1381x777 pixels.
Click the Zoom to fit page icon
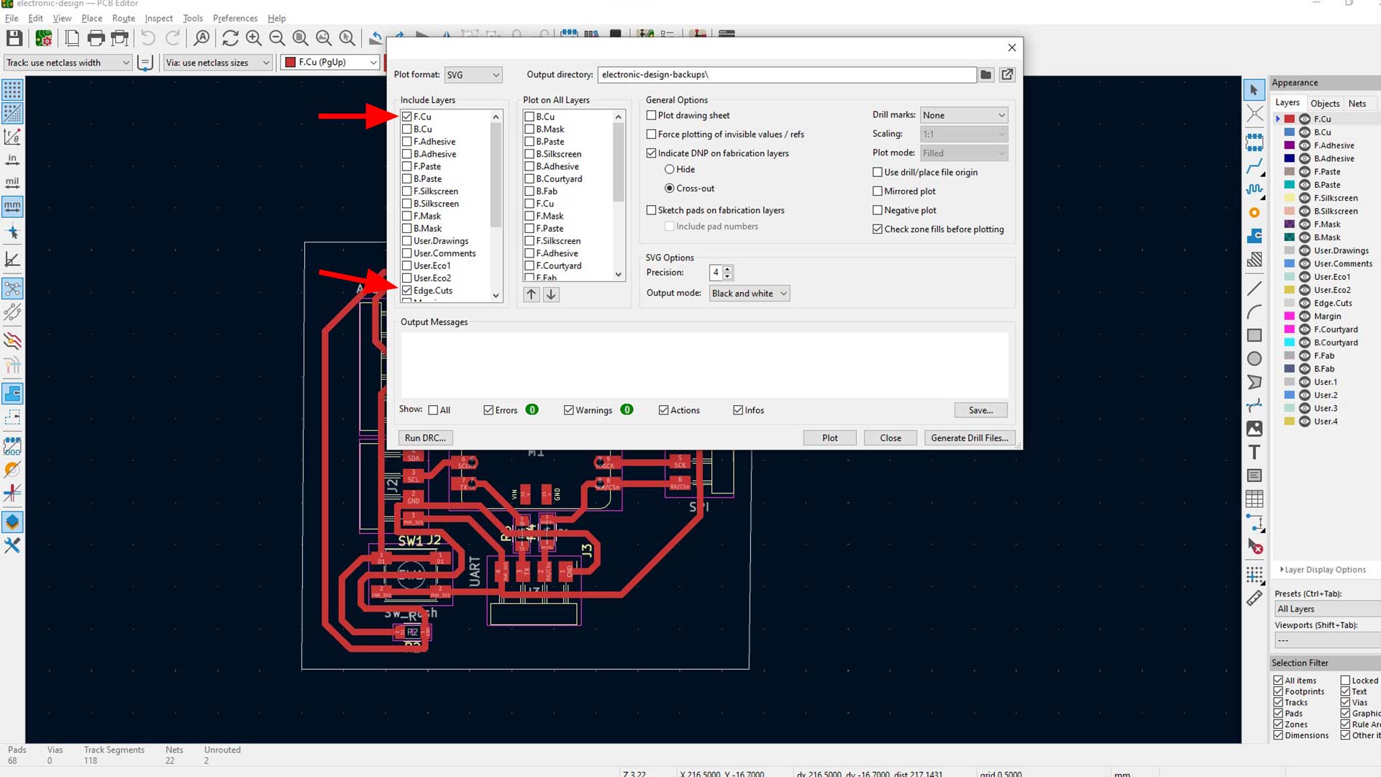click(301, 38)
